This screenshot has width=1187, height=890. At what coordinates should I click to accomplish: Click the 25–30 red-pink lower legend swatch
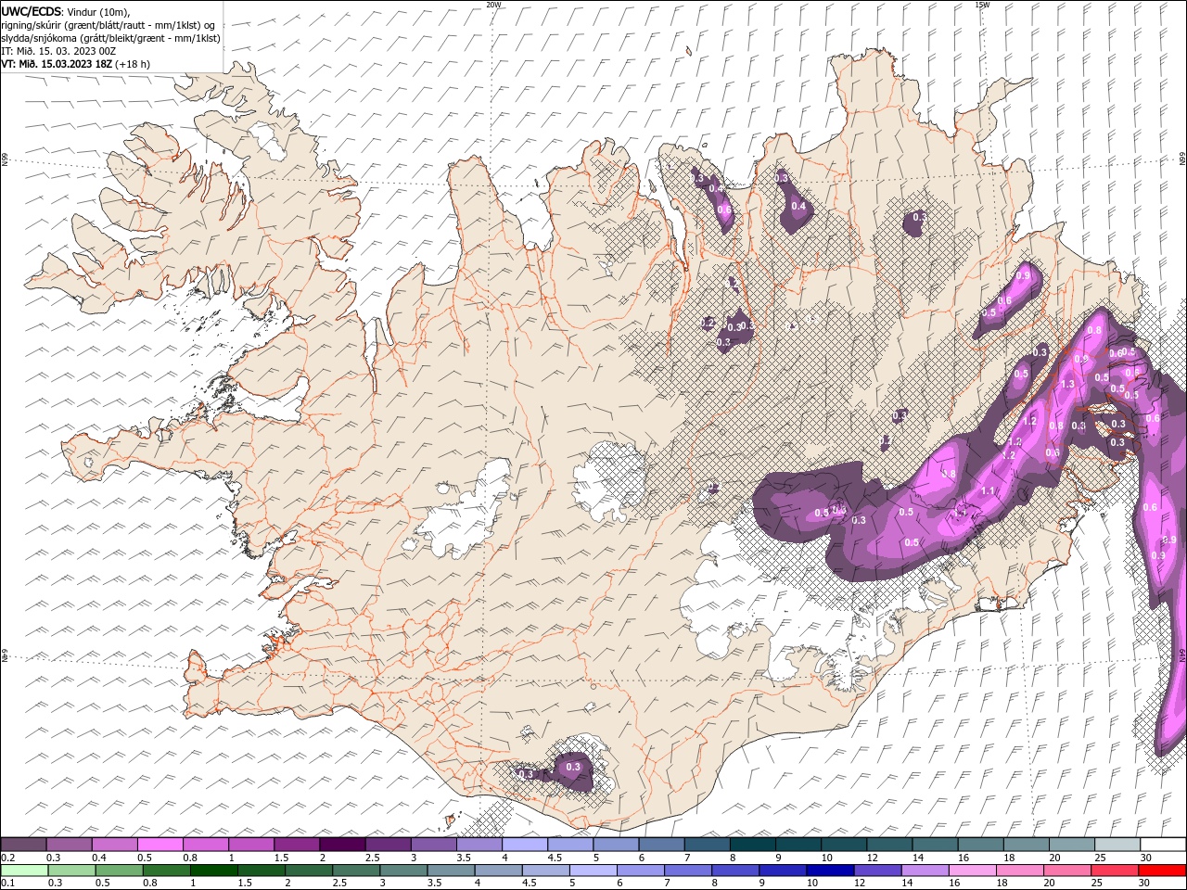(x=1115, y=871)
